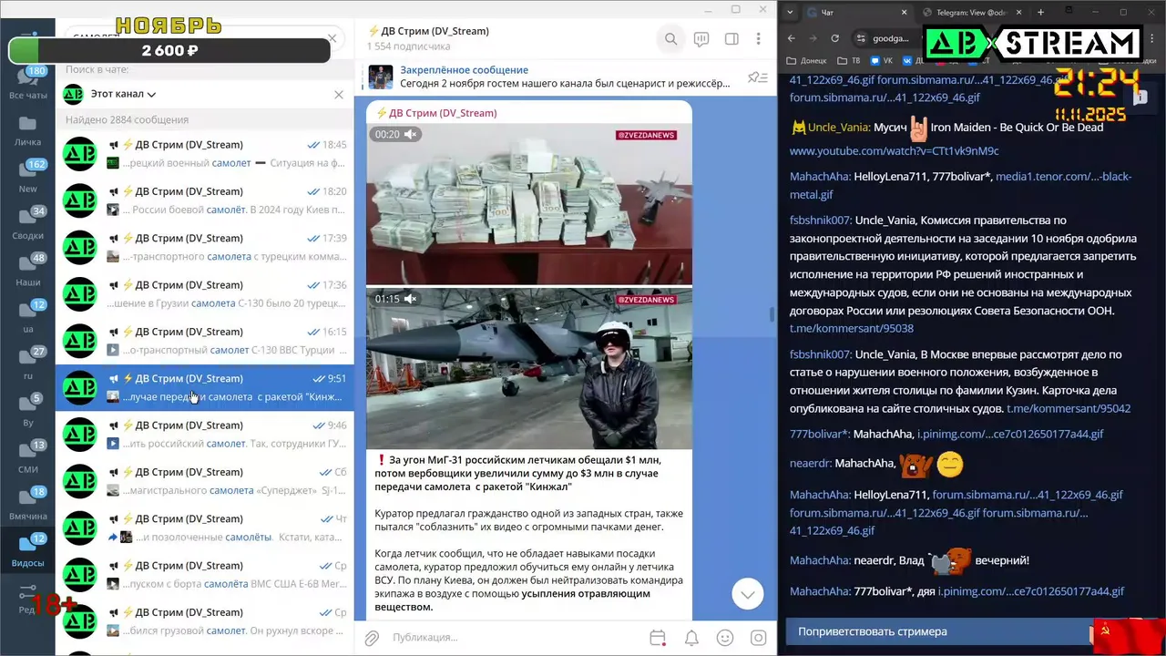Reload the browser page
Image resolution: width=1166 pixels, height=656 pixels.
pyautogui.click(x=835, y=38)
